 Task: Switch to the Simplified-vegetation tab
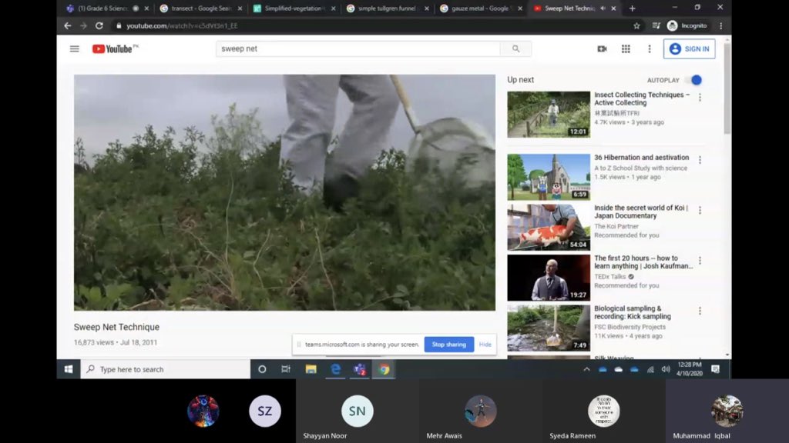(x=294, y=8)
